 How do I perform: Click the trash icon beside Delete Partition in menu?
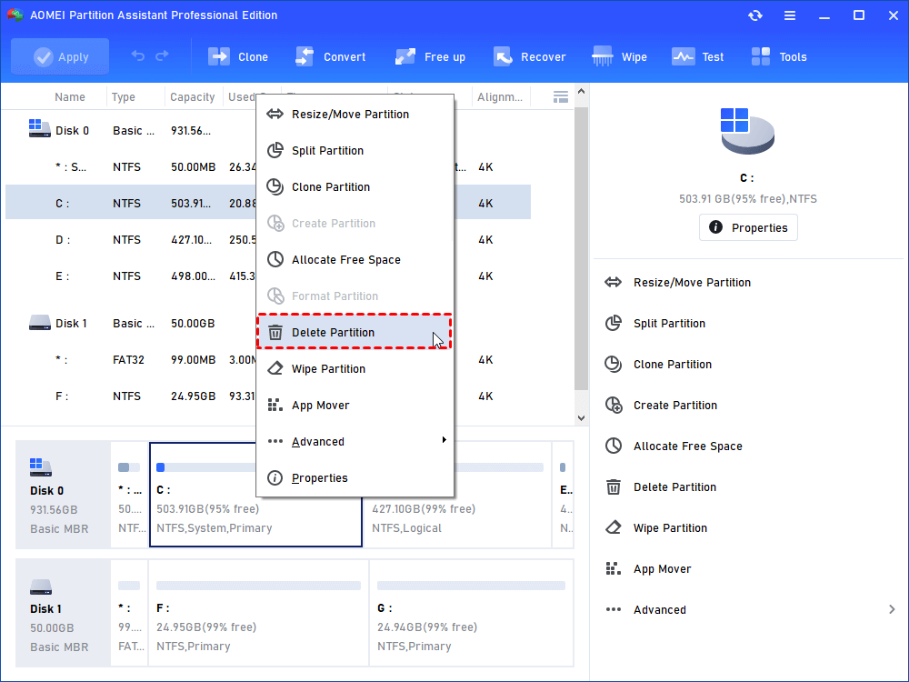point(275,332)
